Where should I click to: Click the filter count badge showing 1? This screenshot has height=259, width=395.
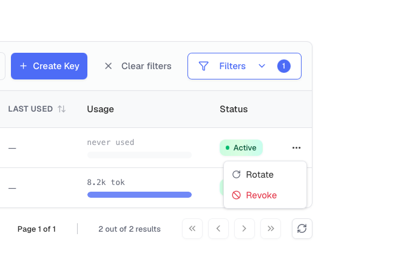tap(283, 66)
